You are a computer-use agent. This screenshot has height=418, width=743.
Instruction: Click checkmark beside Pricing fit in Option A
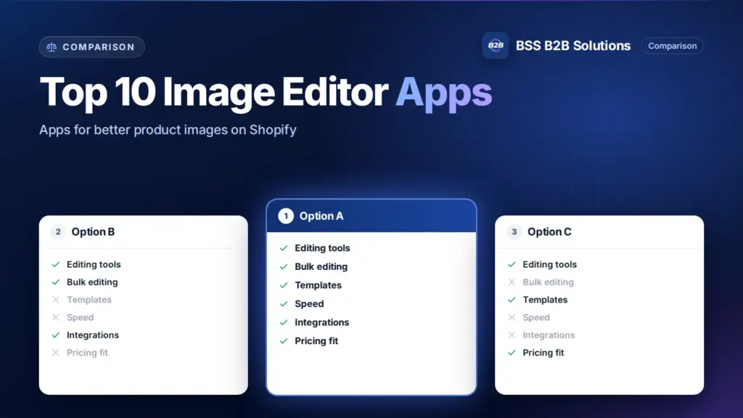point(284,341)
